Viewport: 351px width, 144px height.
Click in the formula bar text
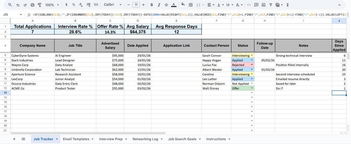tap(190, 15)
